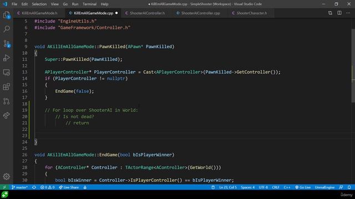Open the Run menu
Viewport: 355px width, 199px height.
point(75,4)
